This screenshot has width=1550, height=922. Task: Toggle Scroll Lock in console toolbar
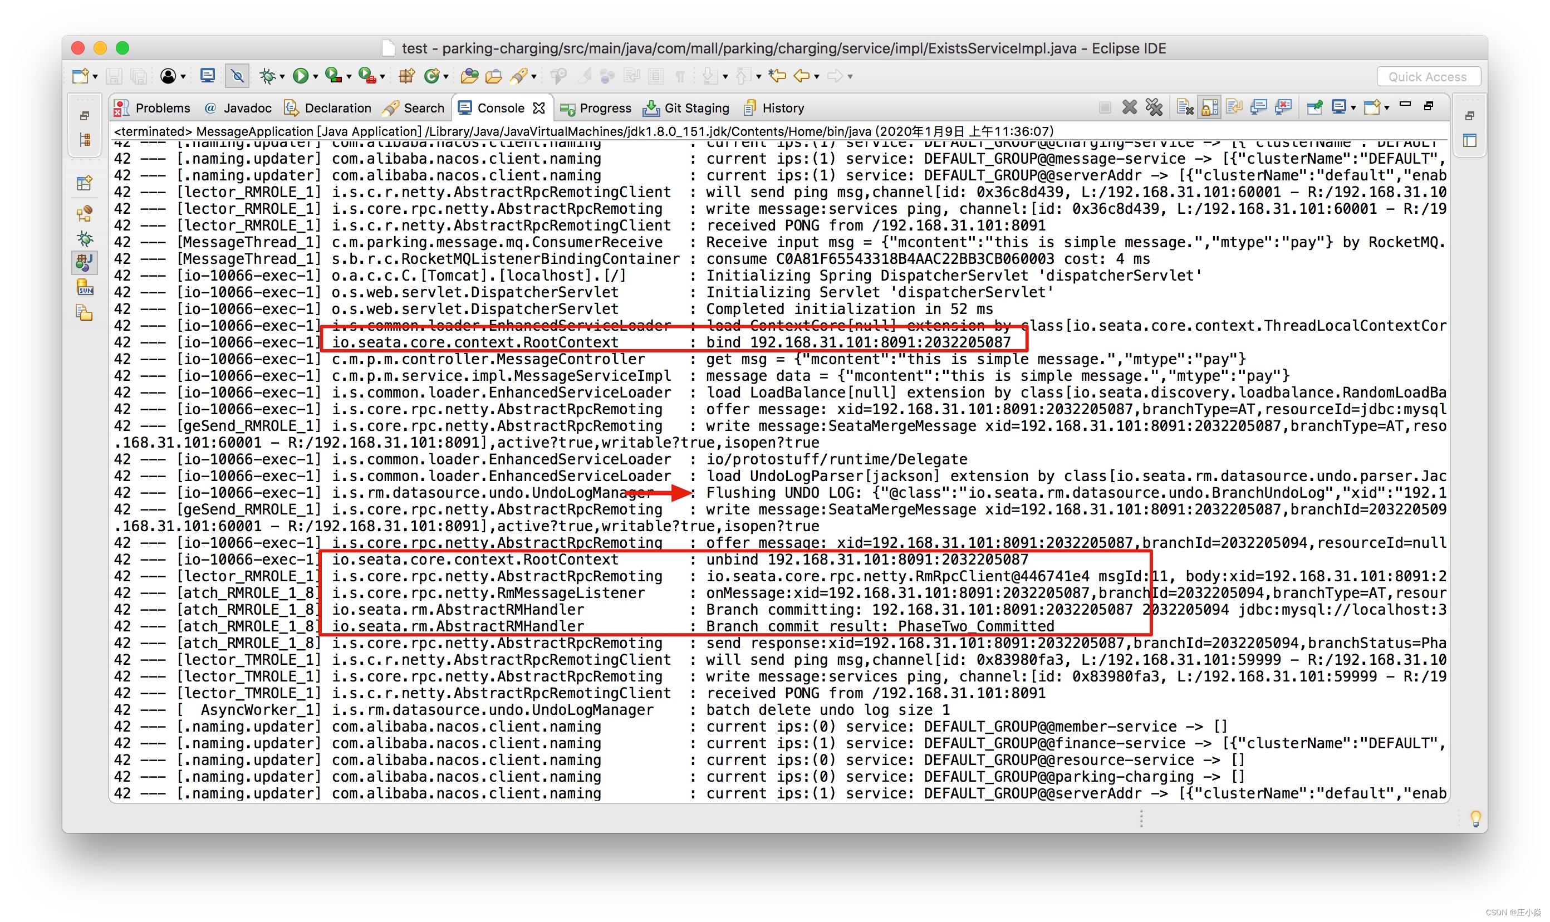tap(1209, 108)
